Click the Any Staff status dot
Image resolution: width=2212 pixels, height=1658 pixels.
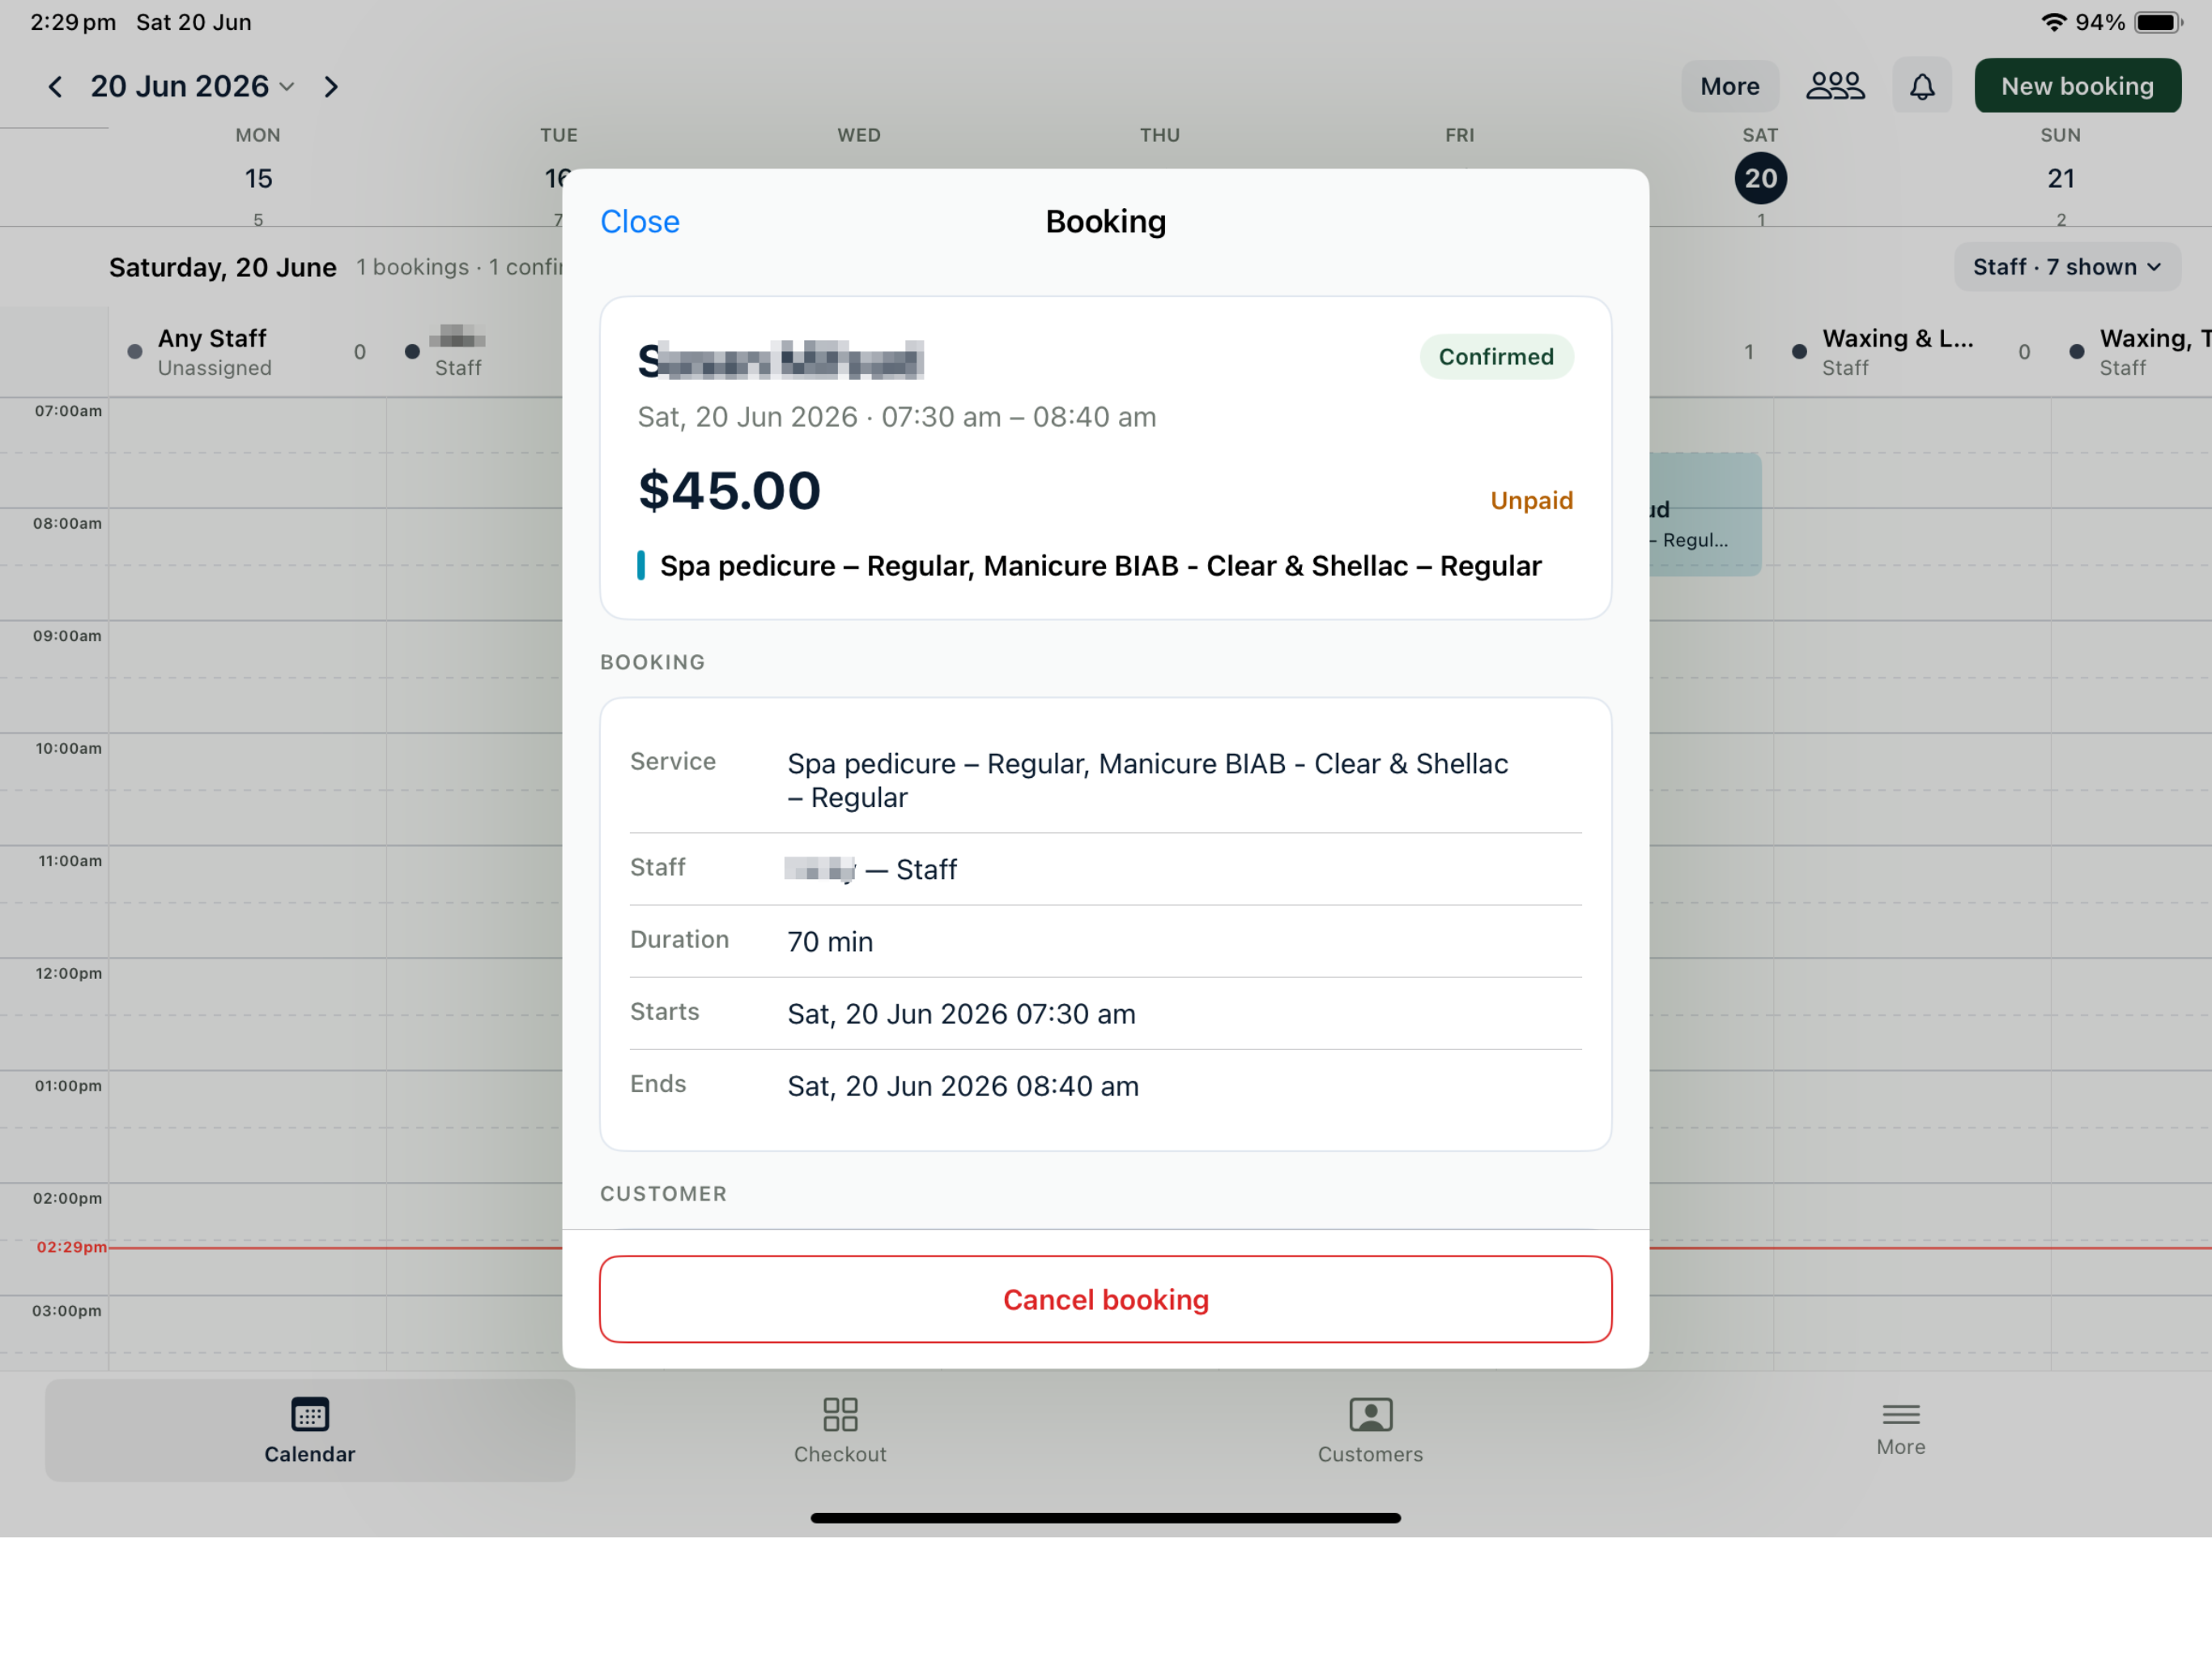click(135, 352)
